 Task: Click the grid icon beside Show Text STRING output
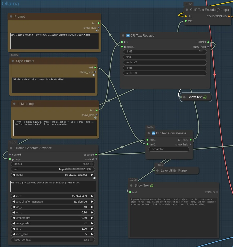point(217,192)
